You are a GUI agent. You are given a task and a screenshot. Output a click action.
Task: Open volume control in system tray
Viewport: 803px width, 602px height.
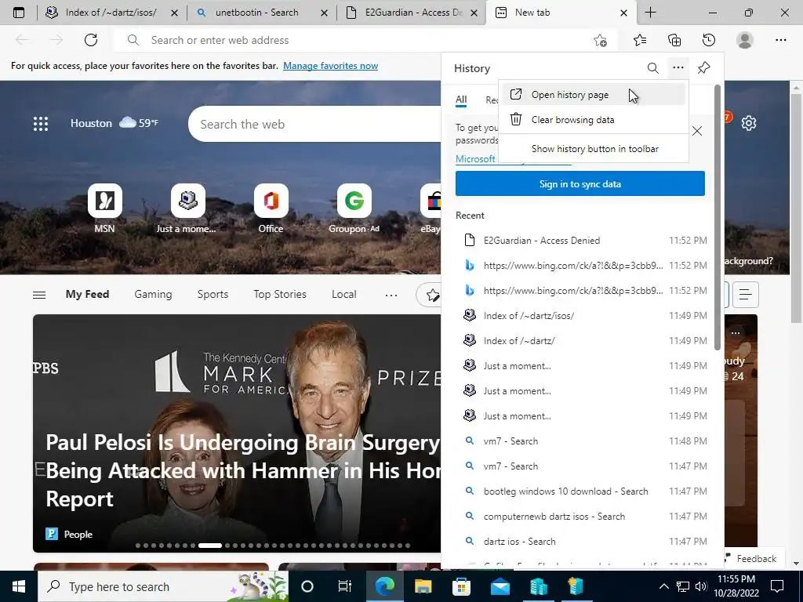[701, 586]
